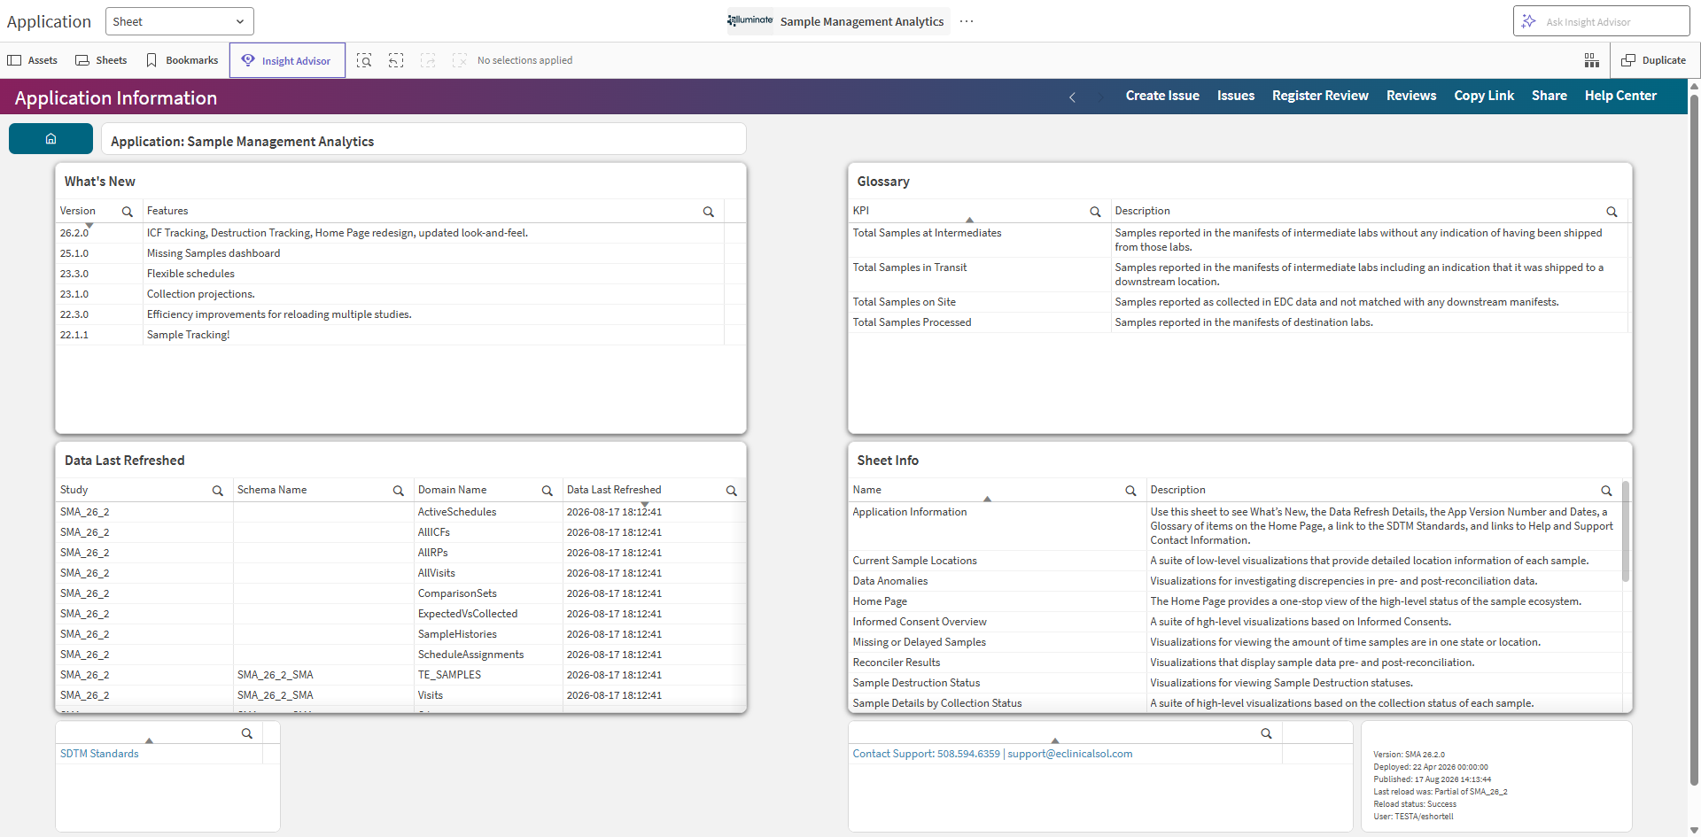The height and width of the screenshot is (837, 1701).
Task: Click the search icon above Contact Support
Action: [x=1266, y=733]
